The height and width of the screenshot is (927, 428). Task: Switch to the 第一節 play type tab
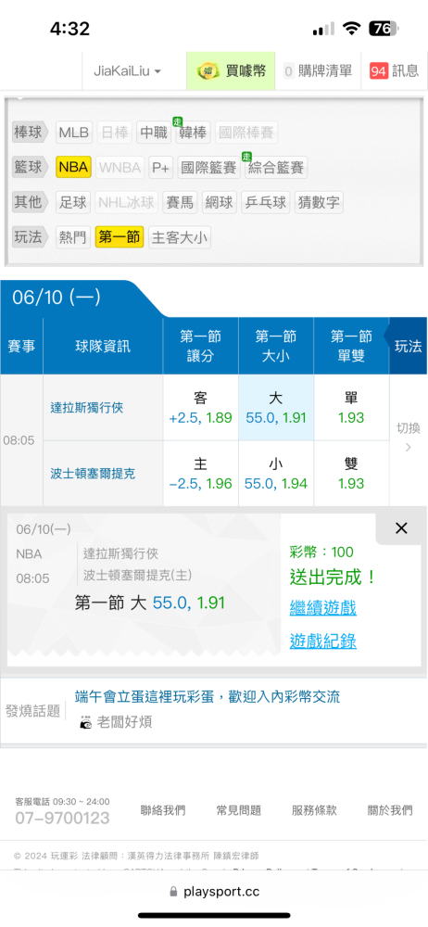120,237
